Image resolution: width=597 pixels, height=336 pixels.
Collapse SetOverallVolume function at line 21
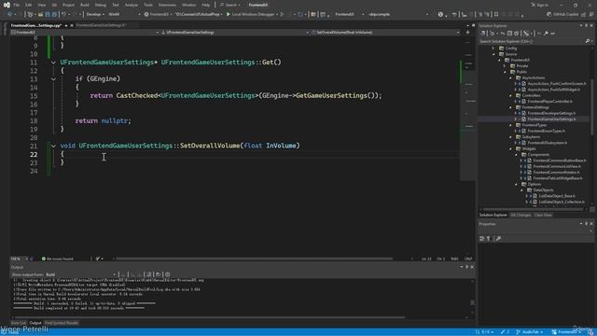click(53, 146)
